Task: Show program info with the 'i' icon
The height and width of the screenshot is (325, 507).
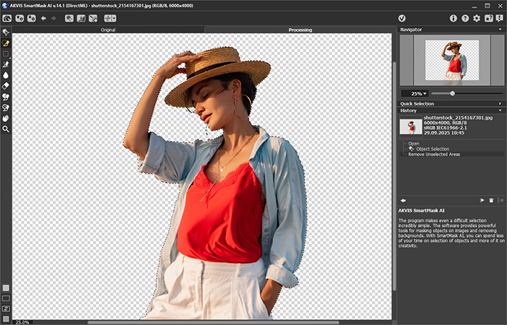Action: click(x=453, y=18)
